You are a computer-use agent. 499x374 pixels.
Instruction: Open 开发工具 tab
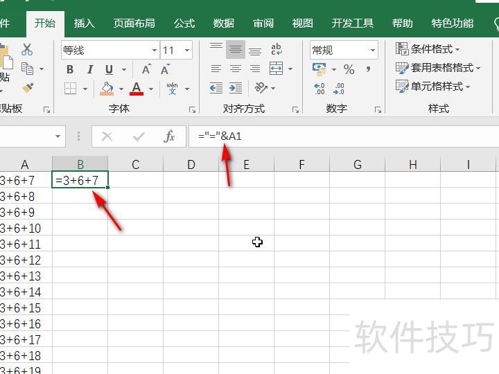(352, 24)
